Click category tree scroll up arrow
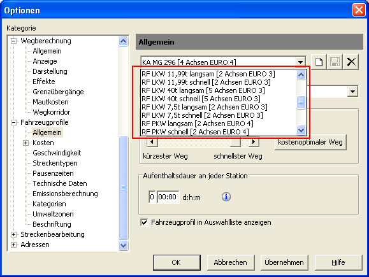The width and height of the screenshot is (369, 277). point(123,41)
